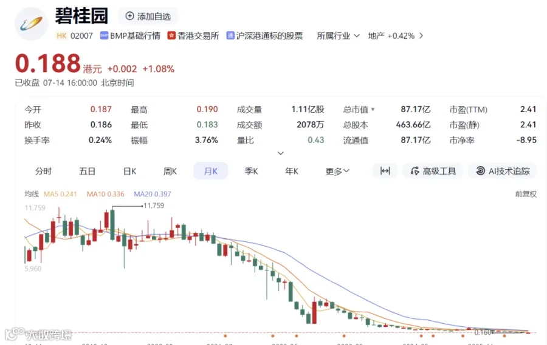Click the 沪深港通标的股票 icon

click(x=230, y=36)
